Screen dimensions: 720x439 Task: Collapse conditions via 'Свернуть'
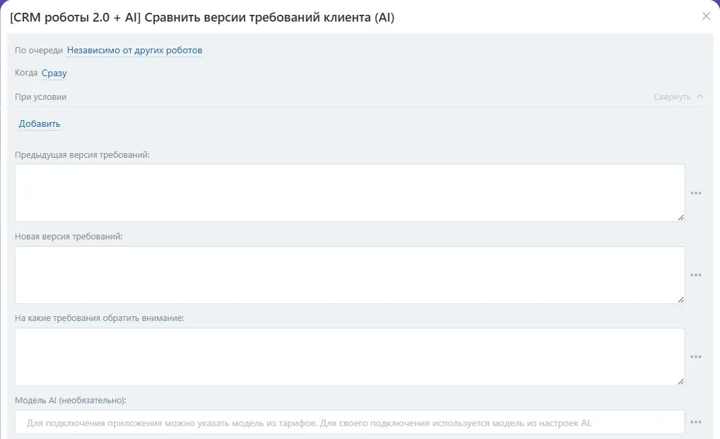(x=678, y=97)
